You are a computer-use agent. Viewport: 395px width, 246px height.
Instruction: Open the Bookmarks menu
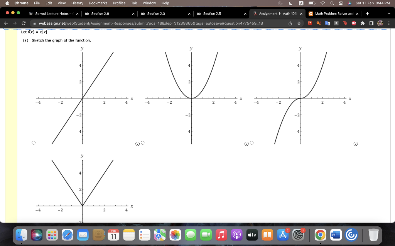pos(98,3)
